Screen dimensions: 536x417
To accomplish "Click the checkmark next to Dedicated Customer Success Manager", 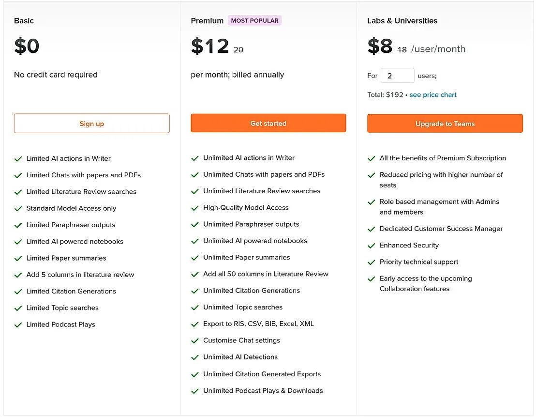I will pyautogui.click(x=371, y=229).
